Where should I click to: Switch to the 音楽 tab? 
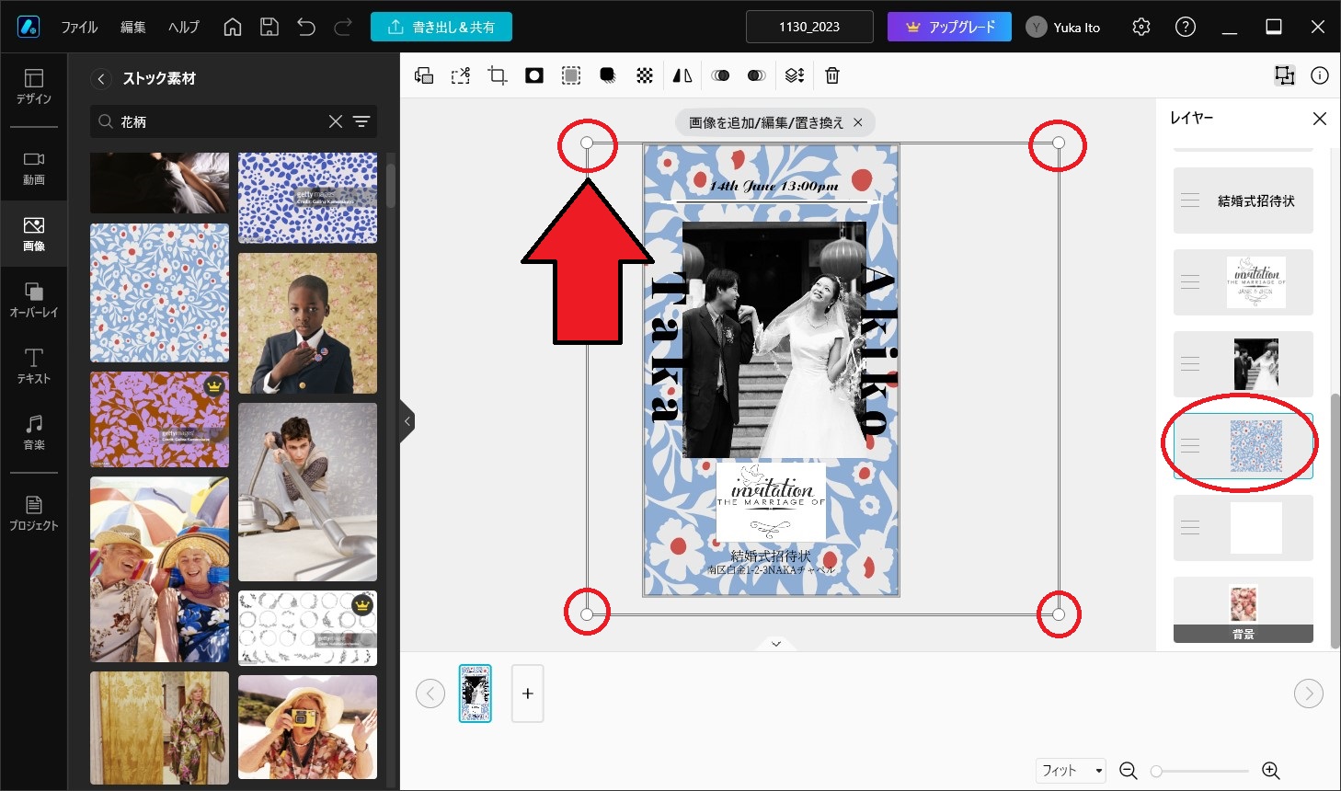coord(34,432)
